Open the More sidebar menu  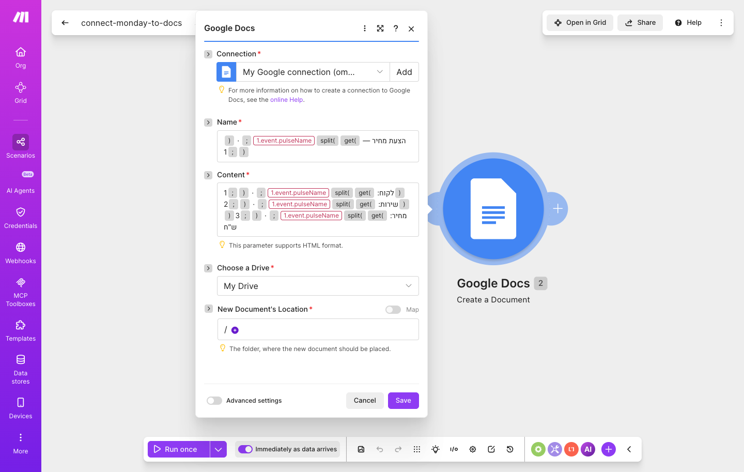tap(21, 443)
